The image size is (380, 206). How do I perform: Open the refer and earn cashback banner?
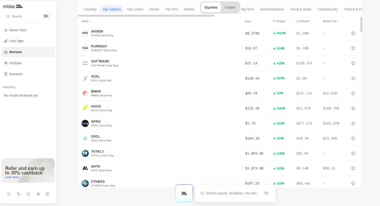point(28,170)
